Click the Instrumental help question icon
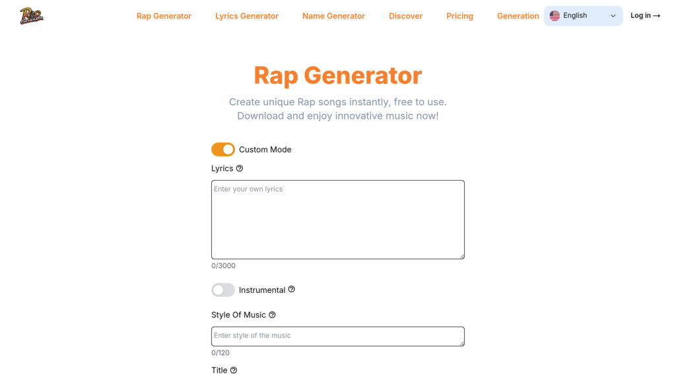The image size is (676, 380). point(292,290)
